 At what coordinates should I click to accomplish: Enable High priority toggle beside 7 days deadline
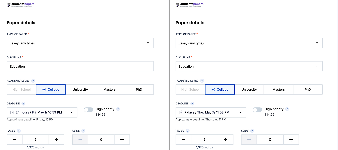coord(257,110)
